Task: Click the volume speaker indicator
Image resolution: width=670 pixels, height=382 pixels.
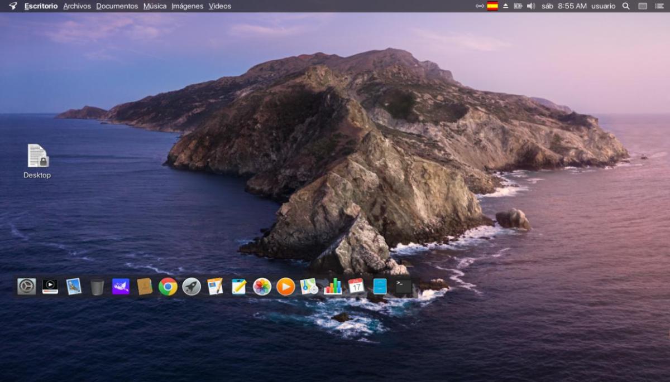Action: [530, 6]
